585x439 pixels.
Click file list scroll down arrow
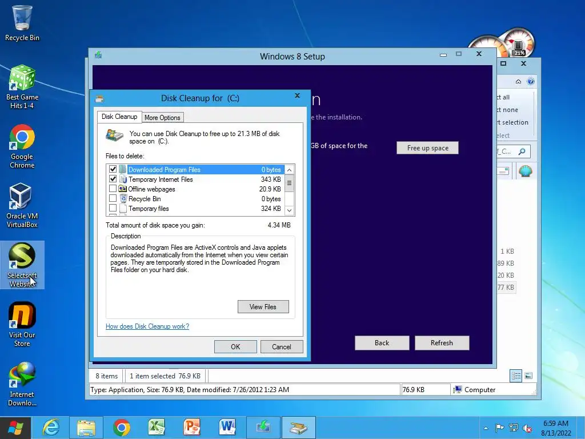click(x=289, y=210)
